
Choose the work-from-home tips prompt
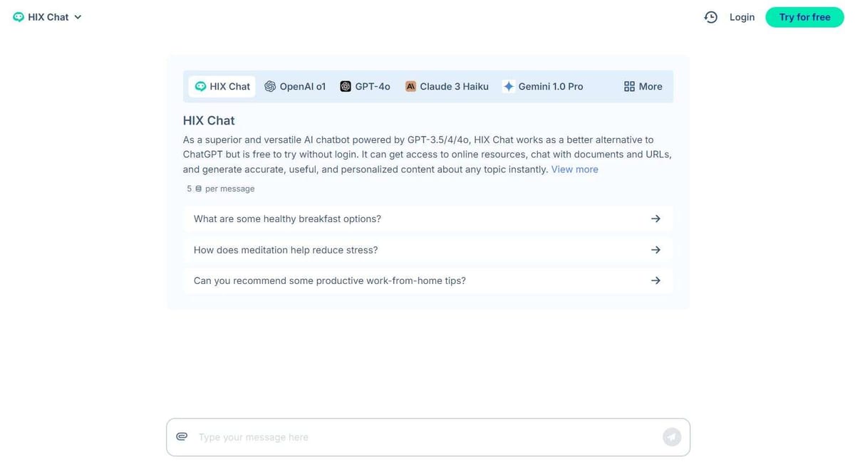click(427, 280)
